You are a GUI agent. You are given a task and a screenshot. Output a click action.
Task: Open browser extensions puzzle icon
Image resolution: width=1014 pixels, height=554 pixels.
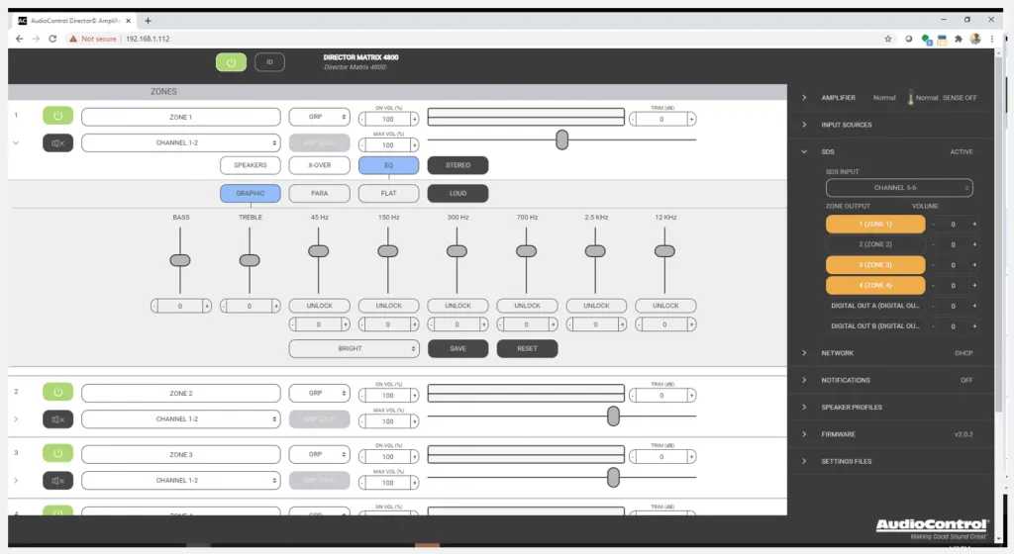(959, 39)
